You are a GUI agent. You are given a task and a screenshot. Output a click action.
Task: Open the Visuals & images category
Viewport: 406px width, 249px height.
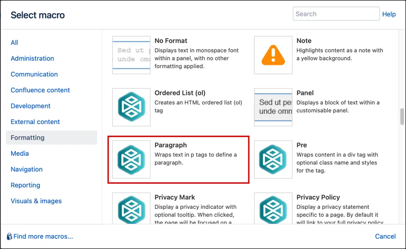(36, 201)
